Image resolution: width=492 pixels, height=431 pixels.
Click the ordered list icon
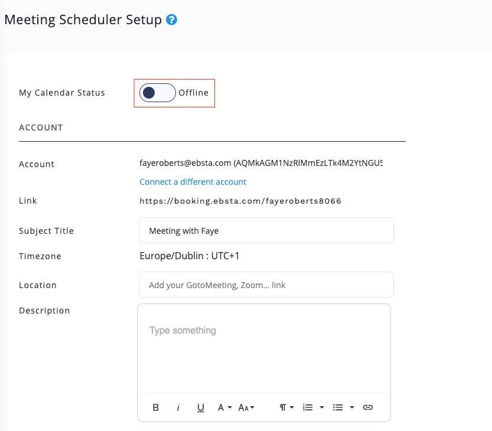[308, 407]
